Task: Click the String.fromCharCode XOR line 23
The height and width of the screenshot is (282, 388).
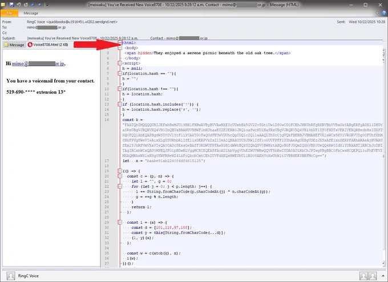Action: click(203, 191)
